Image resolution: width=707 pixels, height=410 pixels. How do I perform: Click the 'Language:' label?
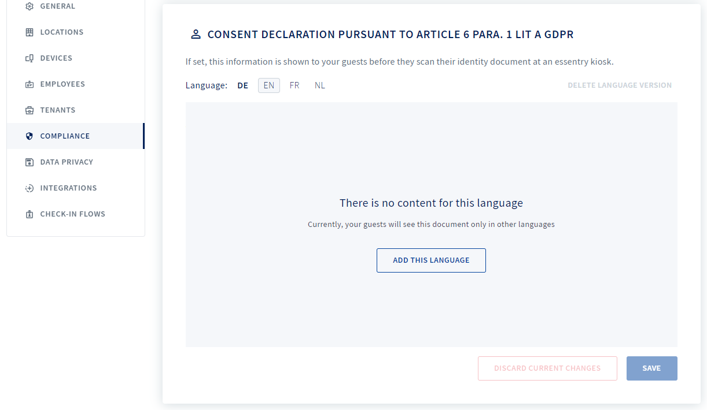207,85
